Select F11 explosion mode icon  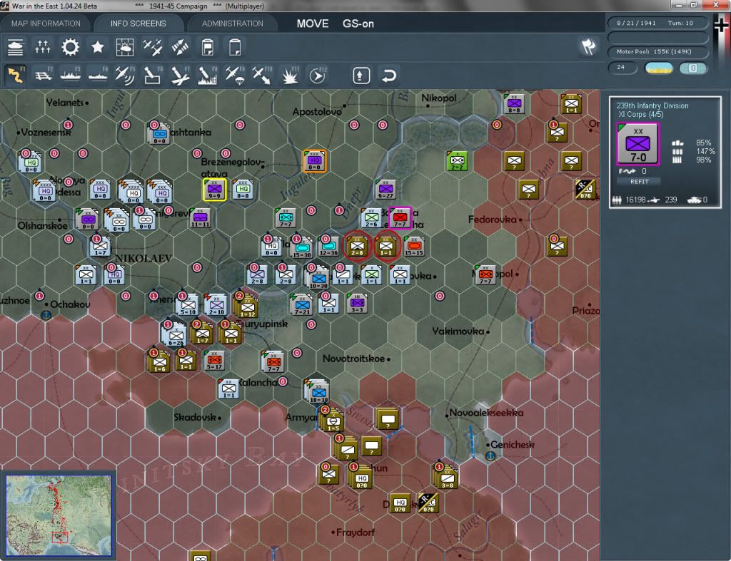tap(290, 75)
